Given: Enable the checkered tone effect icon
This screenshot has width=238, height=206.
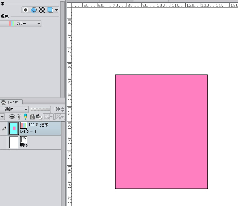Looking at the screenshot, I should (42, 10).
